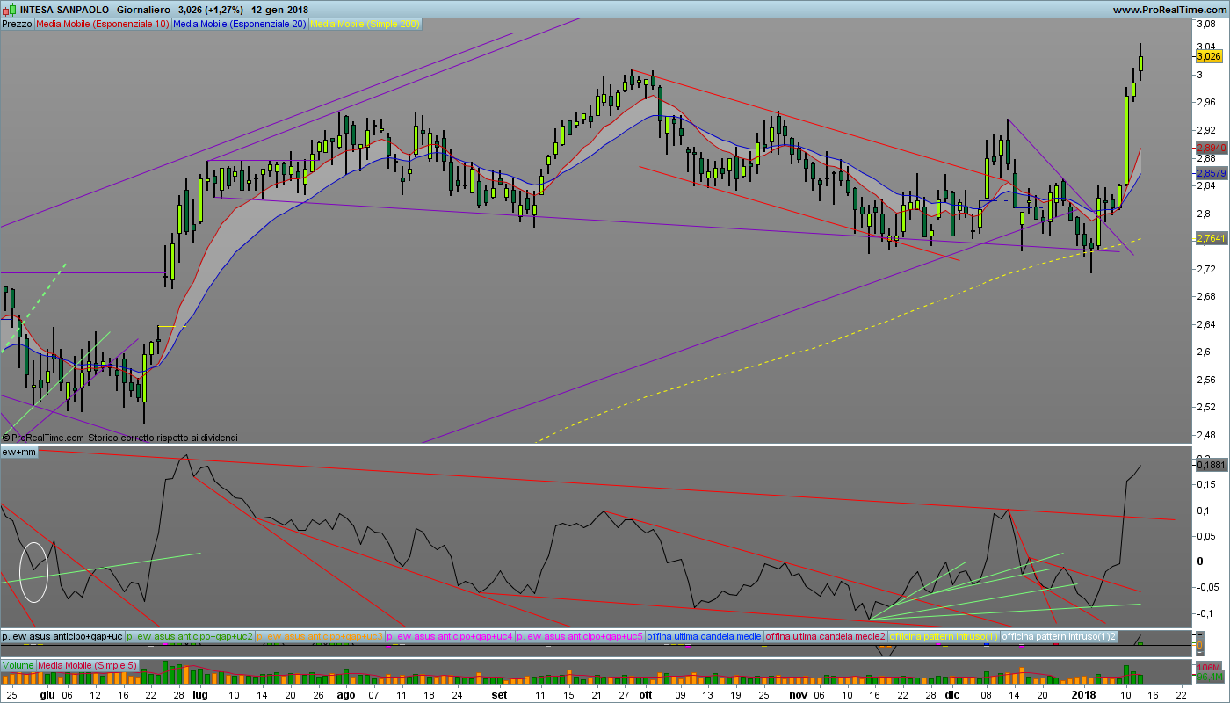Screen dimensions: 1230x703
Task: Click the 'nov' month axis label
Action: pyautogui.click(x=798, y=693)
